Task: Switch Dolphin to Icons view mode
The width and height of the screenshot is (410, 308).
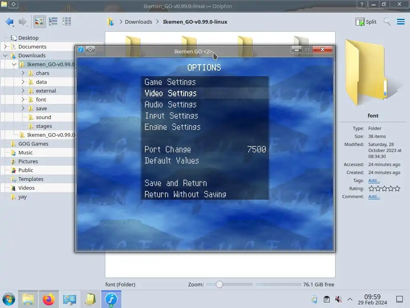Action: point(39,22)
